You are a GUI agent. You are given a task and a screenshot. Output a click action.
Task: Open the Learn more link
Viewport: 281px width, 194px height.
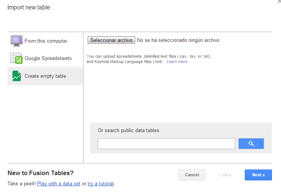tap(177, 62)
